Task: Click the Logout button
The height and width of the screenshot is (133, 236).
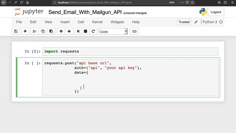Action: coord(216,12)
